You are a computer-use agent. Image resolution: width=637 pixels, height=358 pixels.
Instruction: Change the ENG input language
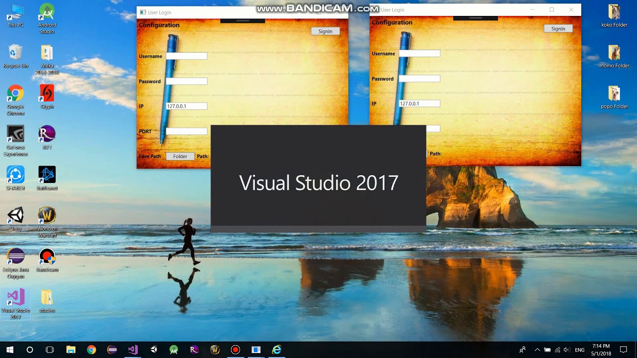tap(580, 350)
